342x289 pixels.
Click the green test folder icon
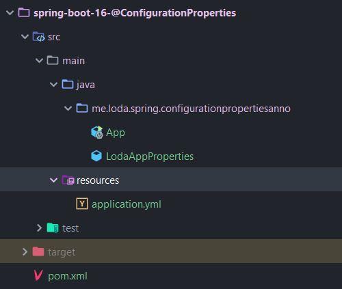click(53, 228)
